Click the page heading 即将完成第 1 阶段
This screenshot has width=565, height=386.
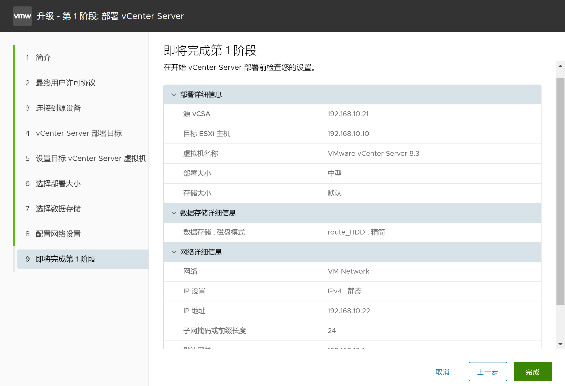210,50
